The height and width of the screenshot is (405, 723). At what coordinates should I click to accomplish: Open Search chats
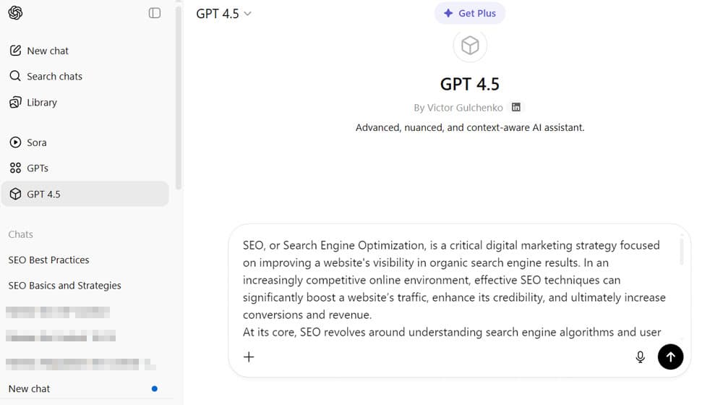click(54, 76)
